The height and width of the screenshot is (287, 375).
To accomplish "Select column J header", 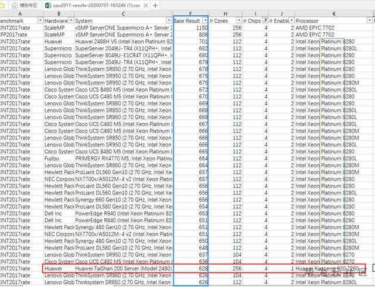I will (x=282, y=14).
